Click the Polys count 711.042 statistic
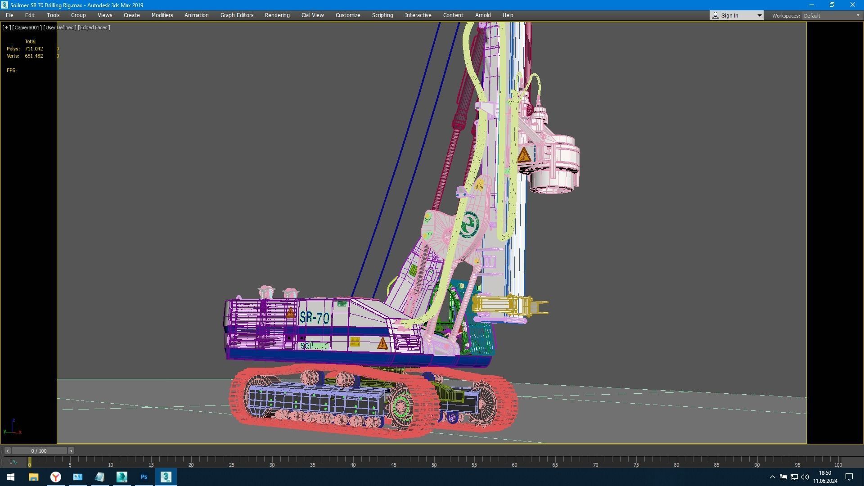864x486 pixels. [34, 49]
